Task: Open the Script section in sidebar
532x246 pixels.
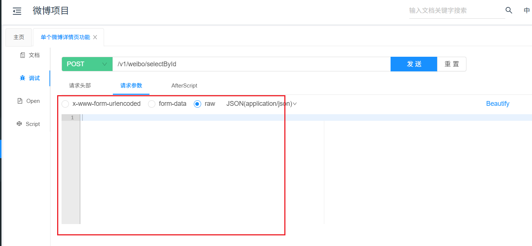Action: pos(28,124)
